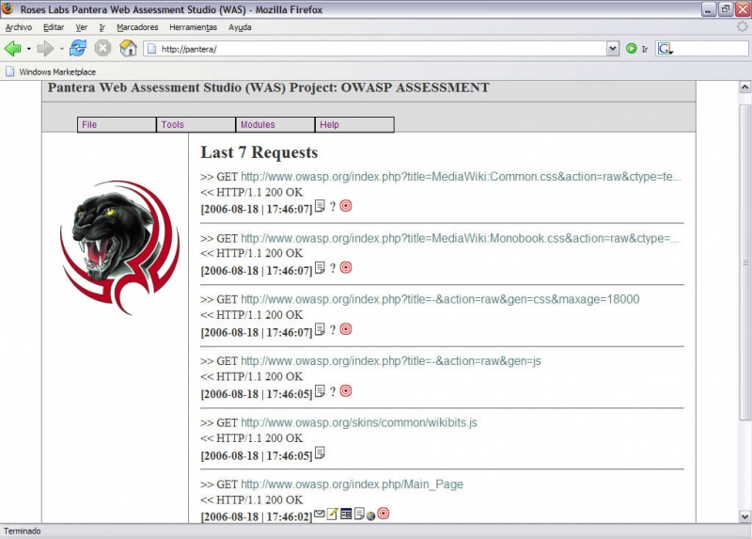
Task: Open the page icon for wikibits.js request
Action: point(320,453)
